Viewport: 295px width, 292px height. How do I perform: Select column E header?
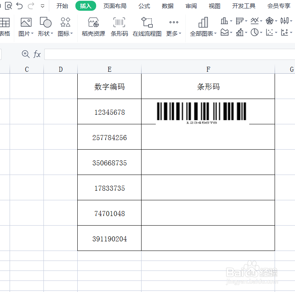coord(110,69)
